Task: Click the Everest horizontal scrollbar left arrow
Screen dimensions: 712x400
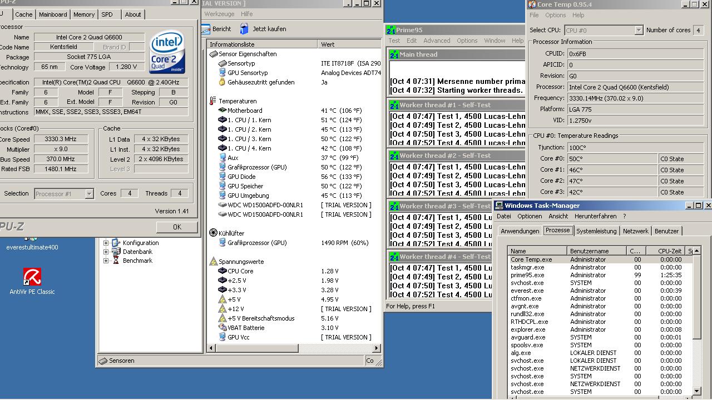Action: (211, 348)
